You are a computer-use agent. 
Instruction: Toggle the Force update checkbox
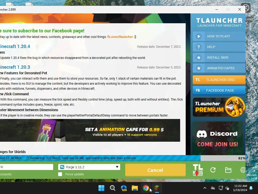[60, 174]
